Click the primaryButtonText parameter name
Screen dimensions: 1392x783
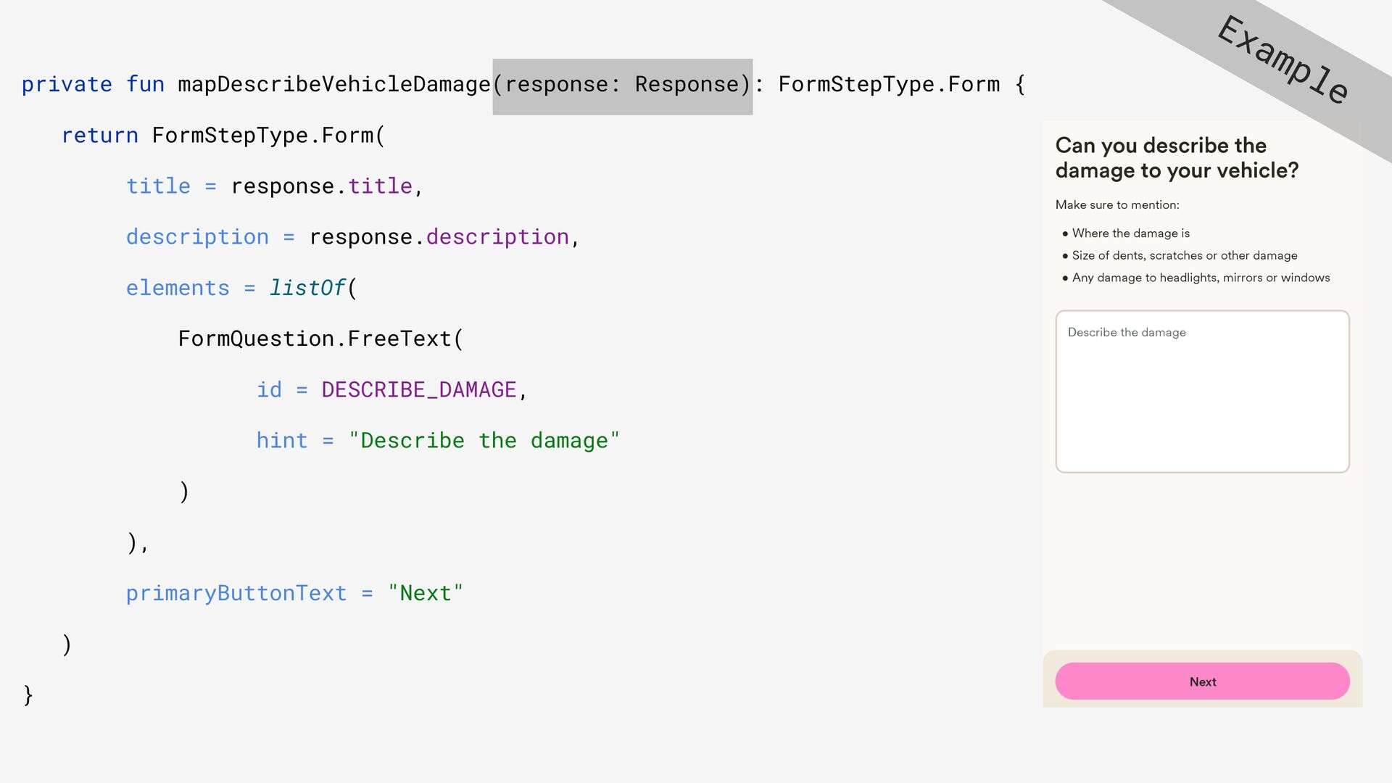point(236,594)
